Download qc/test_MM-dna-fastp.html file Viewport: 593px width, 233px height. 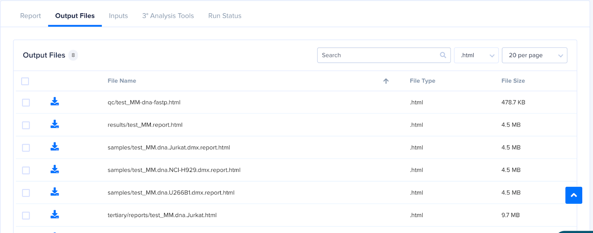[55, 102]
